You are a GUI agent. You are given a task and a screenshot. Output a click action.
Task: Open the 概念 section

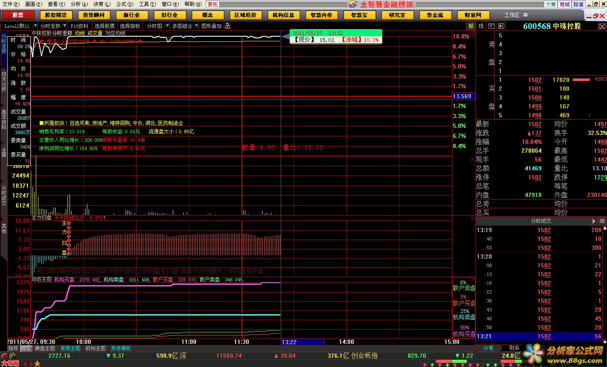tap(207, 15)
